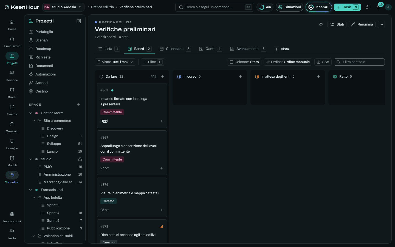Collapse the Cantine Morra space

[x=30, y=113]
